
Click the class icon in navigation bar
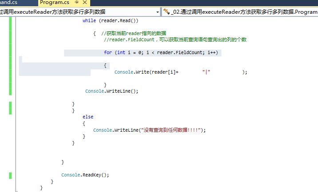[167, 12]
